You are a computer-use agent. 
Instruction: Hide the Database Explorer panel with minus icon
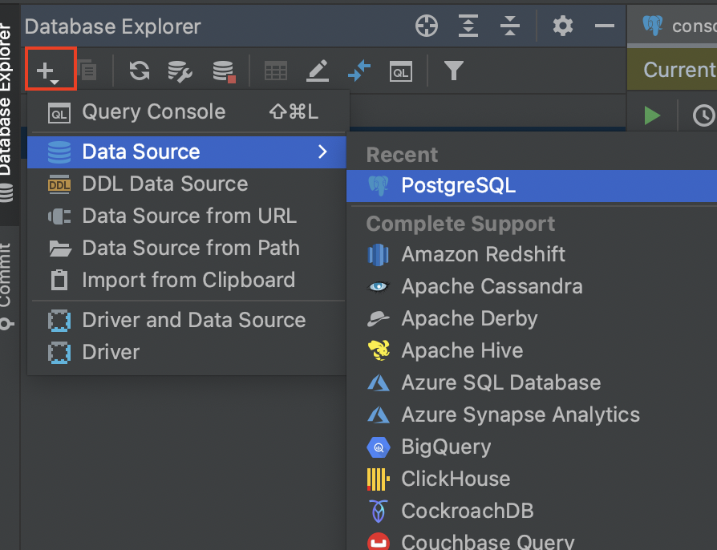pos(605,26)
